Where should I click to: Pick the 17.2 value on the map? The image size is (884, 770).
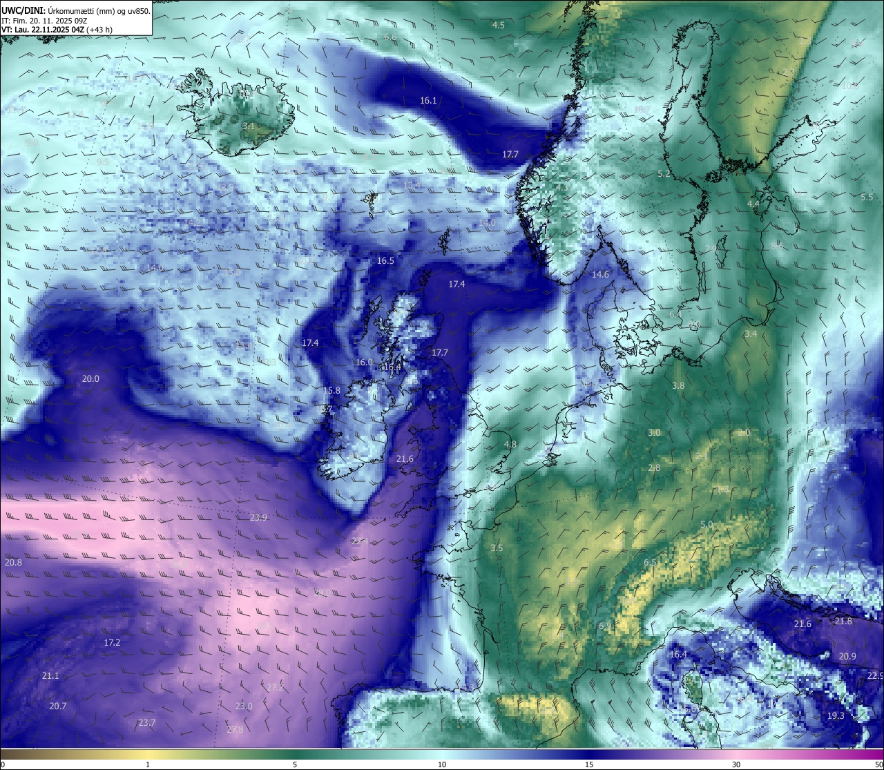click(112, 643)
